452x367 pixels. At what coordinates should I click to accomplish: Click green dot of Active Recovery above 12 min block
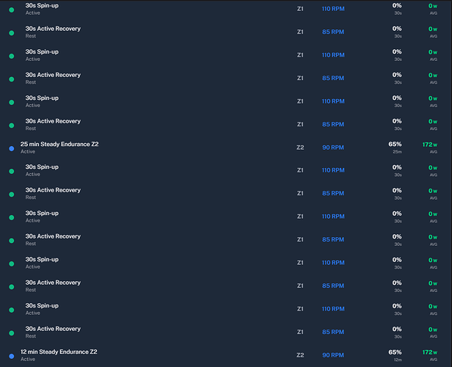point(12,333)
